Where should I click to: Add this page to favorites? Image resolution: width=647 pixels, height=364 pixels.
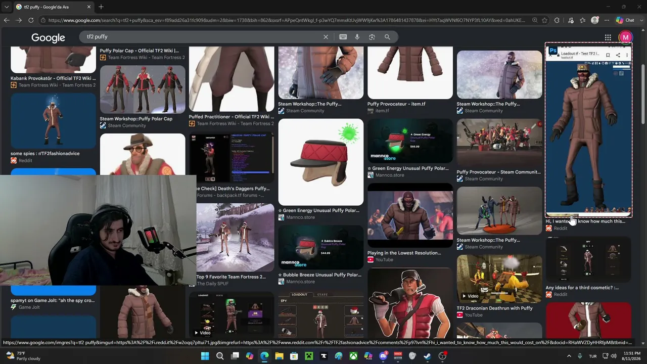point(544,20)
